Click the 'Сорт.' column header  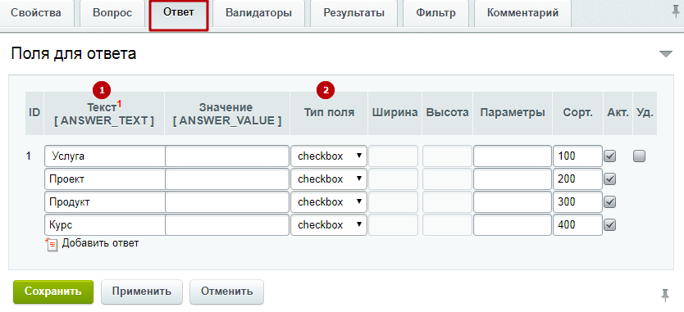577,112
